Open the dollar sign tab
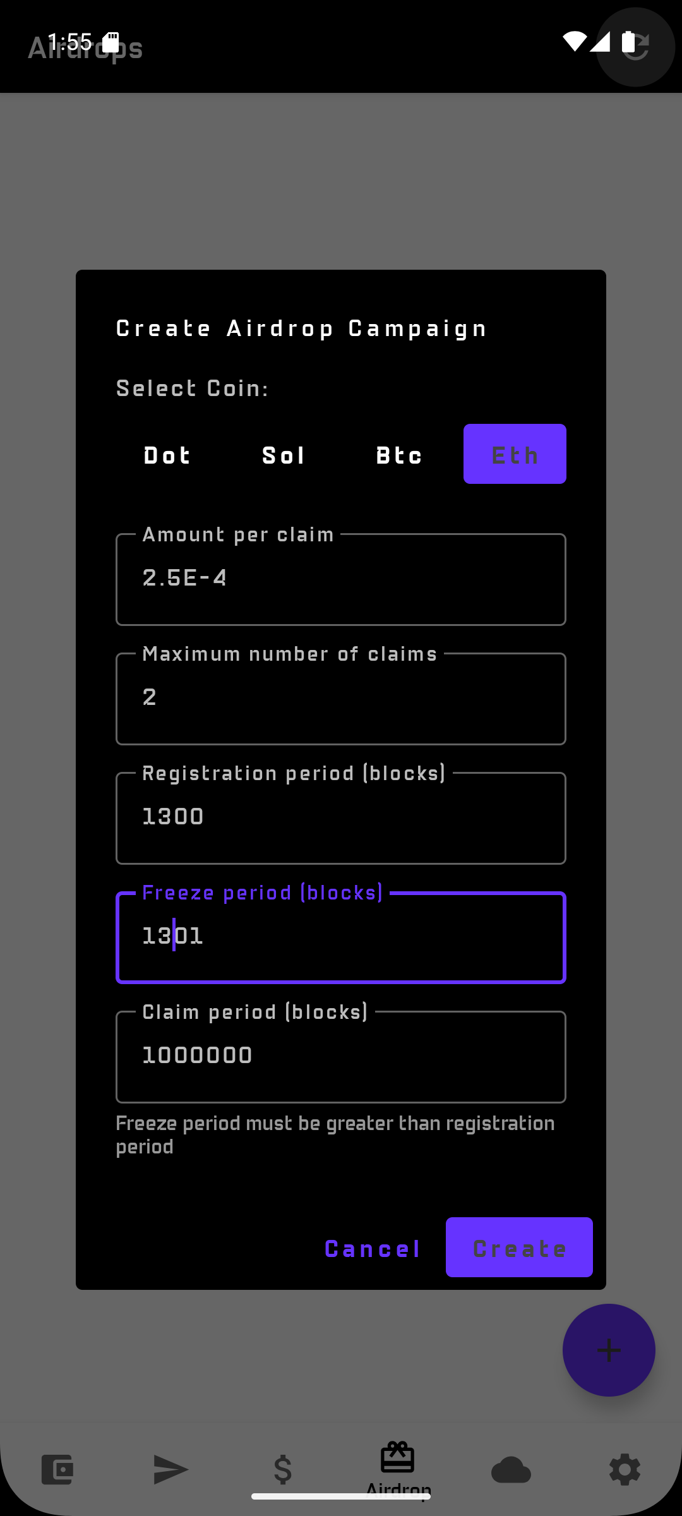 tap(283, 1469)
